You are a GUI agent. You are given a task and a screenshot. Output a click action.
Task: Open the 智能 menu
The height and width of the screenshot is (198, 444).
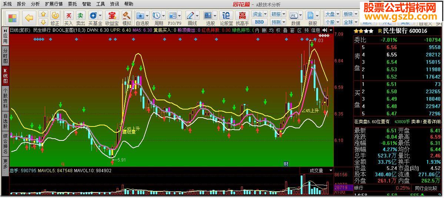(x=87, y=4)
